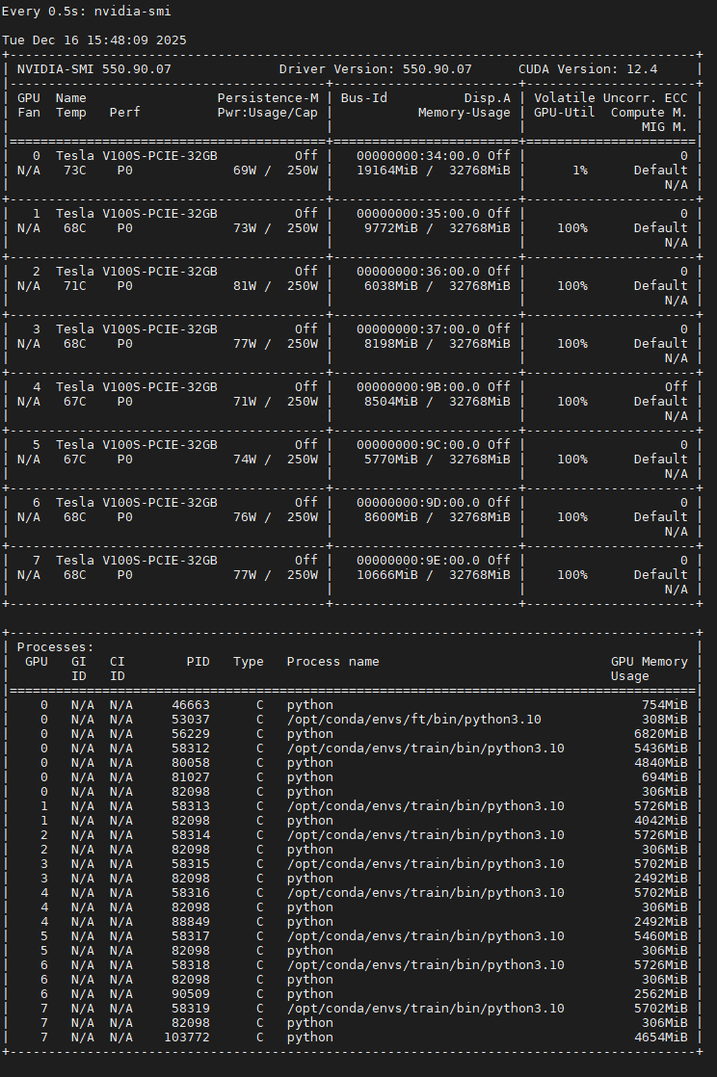Select the timestamp 'Tue Dec 16 15:48:09 2025'

coord(94,40)
